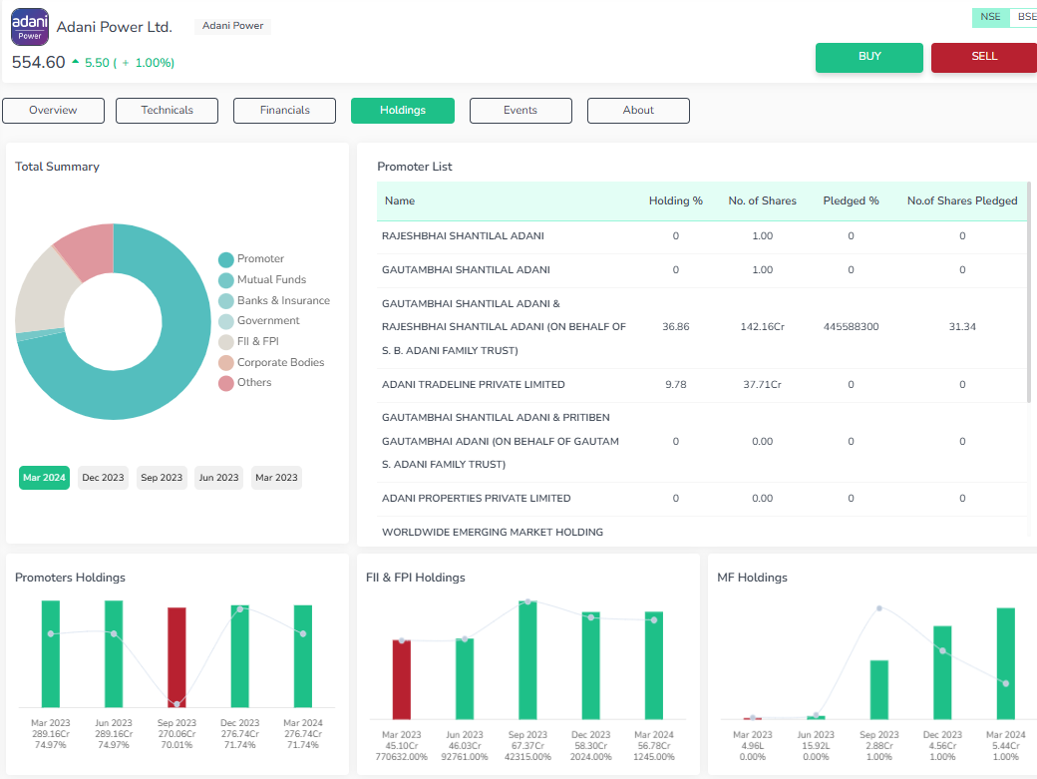The width and height of the screenshot is (1037, 779).
Task: Click the red Sep 2023 Promoters Holdings bar
Action: [x=176, y=657]
